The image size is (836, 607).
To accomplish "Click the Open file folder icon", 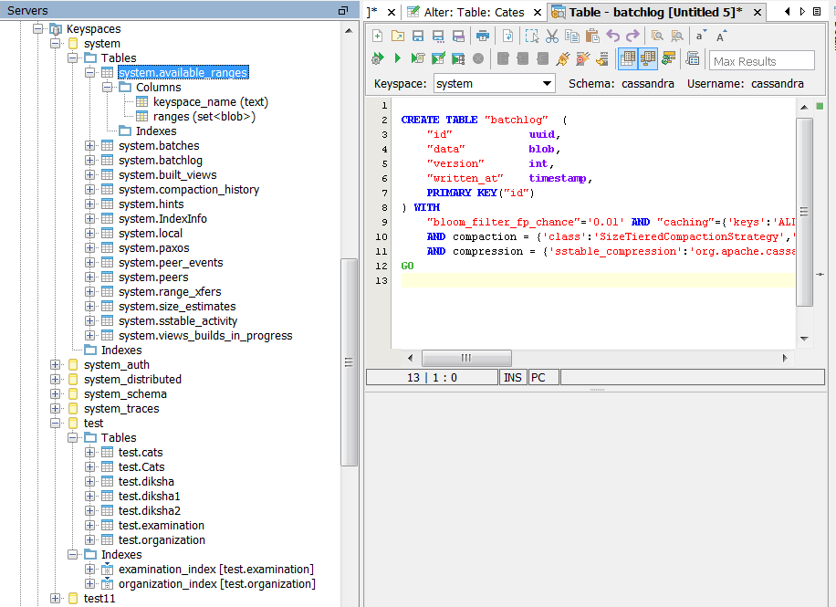I will point(398,36).
